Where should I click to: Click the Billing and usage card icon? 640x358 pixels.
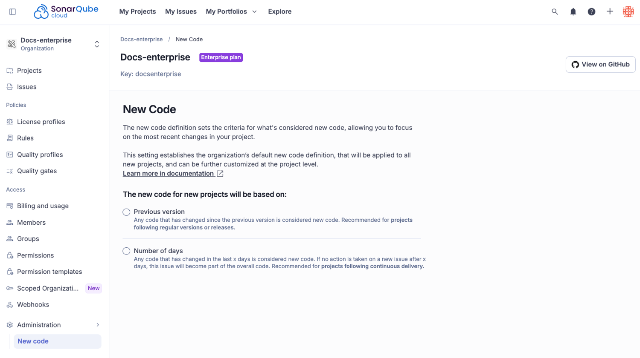(10, 206)
